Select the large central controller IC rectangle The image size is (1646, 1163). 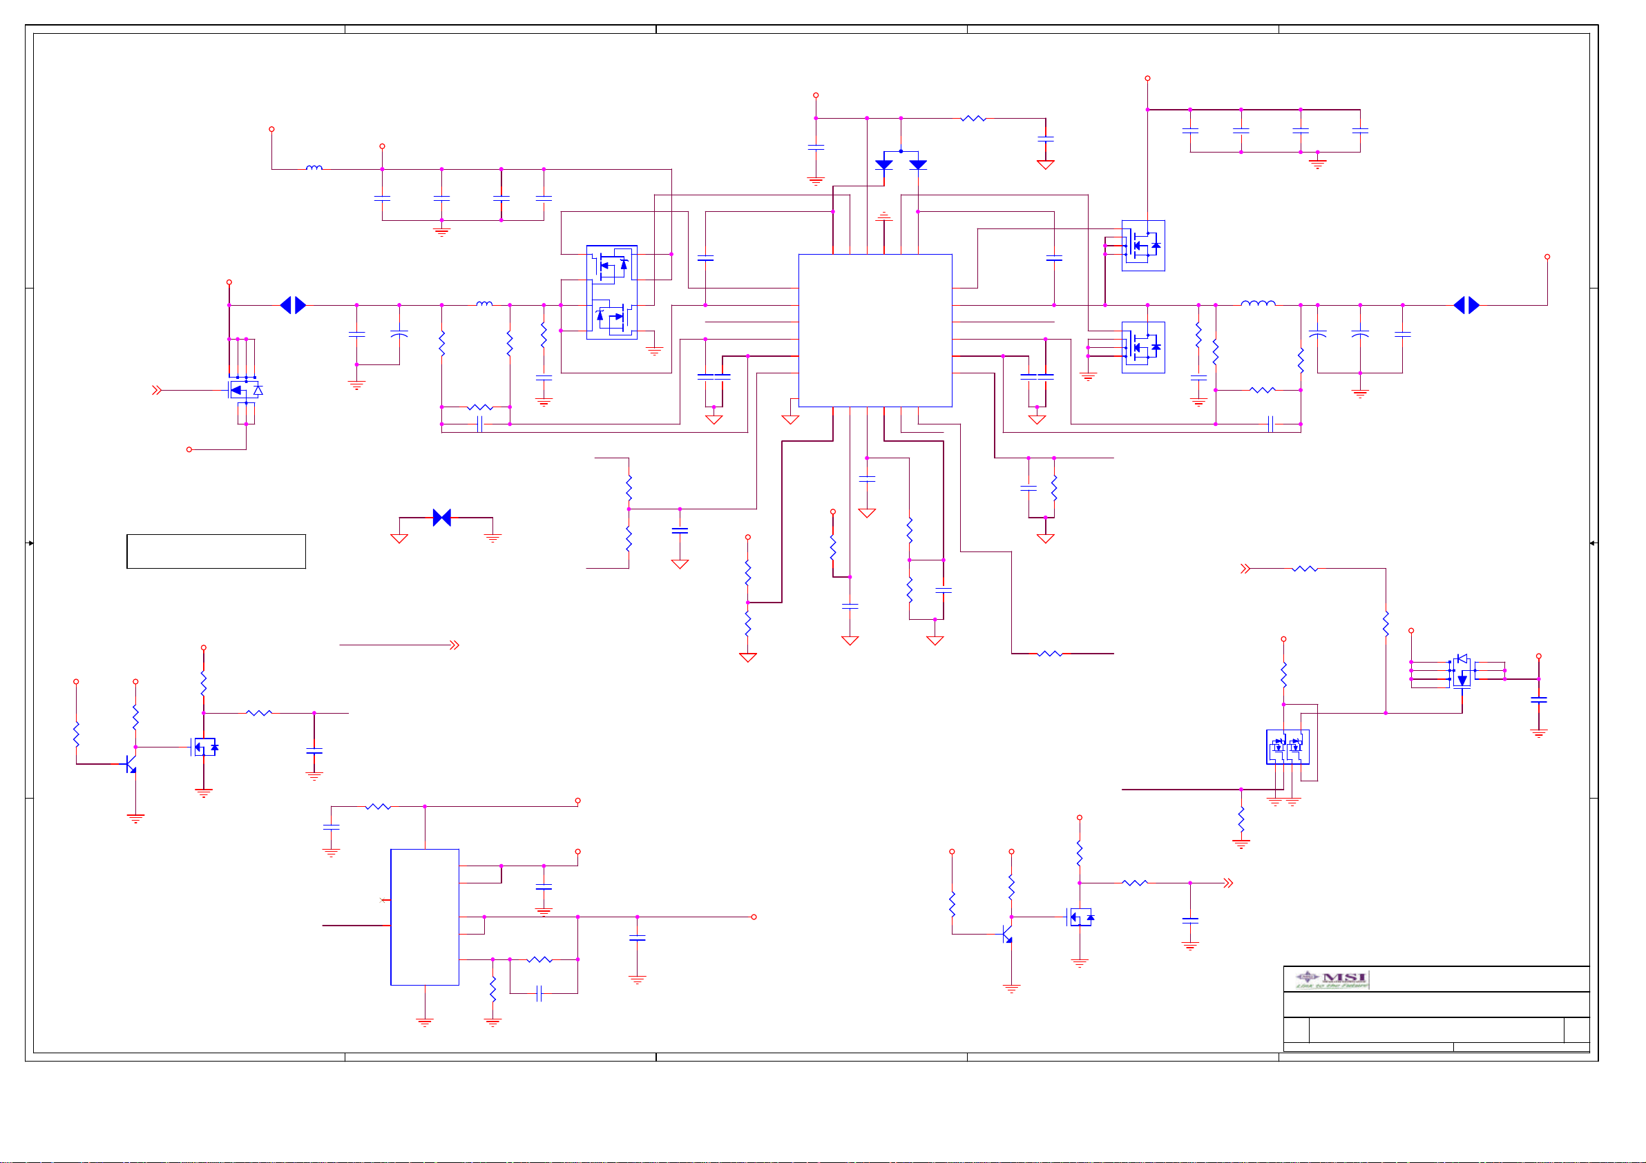874,331
